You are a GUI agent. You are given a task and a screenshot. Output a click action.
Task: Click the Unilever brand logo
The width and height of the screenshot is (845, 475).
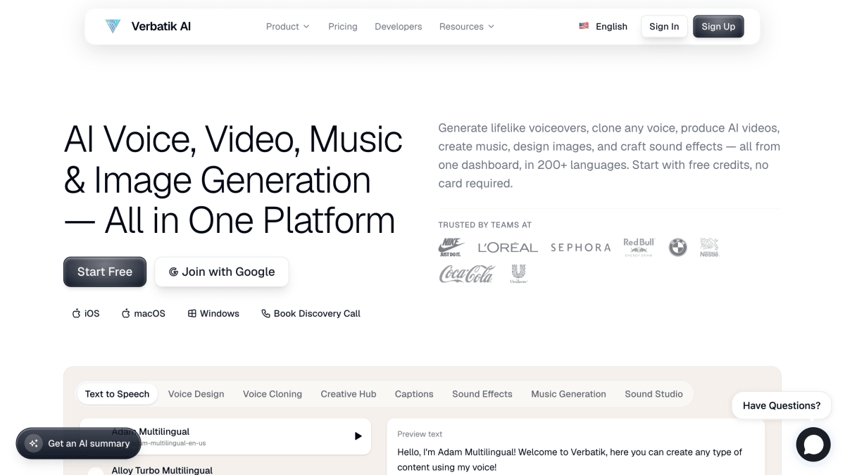click(x=518, y=274)
